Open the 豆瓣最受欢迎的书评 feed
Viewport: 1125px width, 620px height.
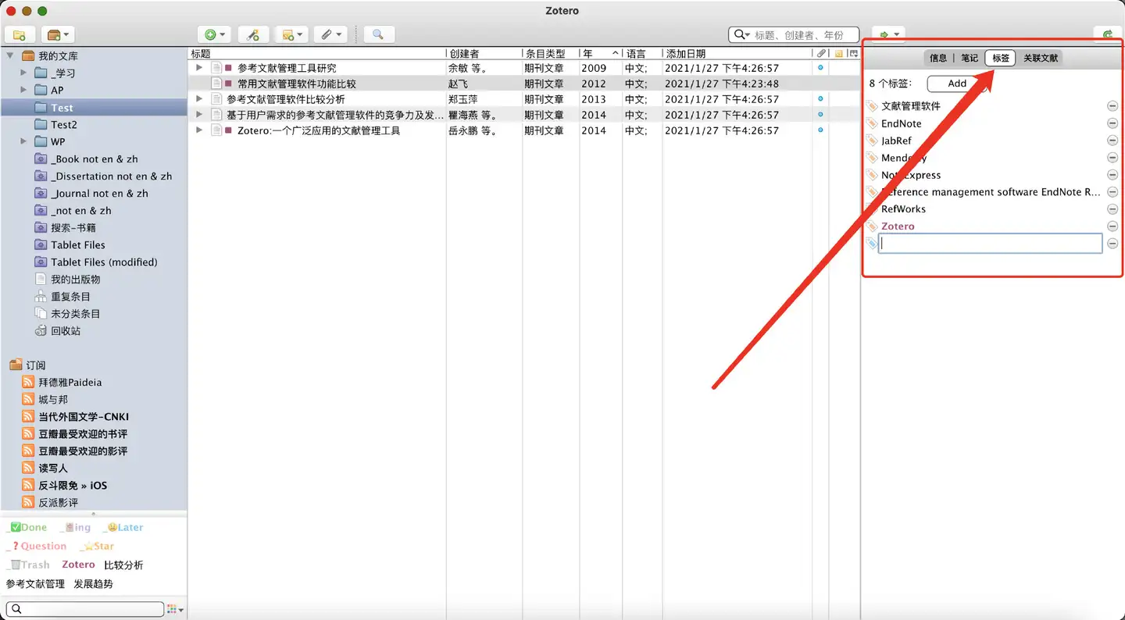(x=83, y=434)
